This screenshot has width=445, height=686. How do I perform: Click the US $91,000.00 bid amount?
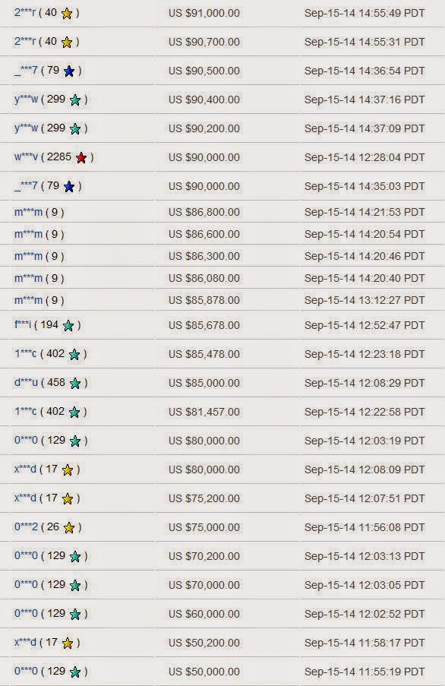(204, 13)
